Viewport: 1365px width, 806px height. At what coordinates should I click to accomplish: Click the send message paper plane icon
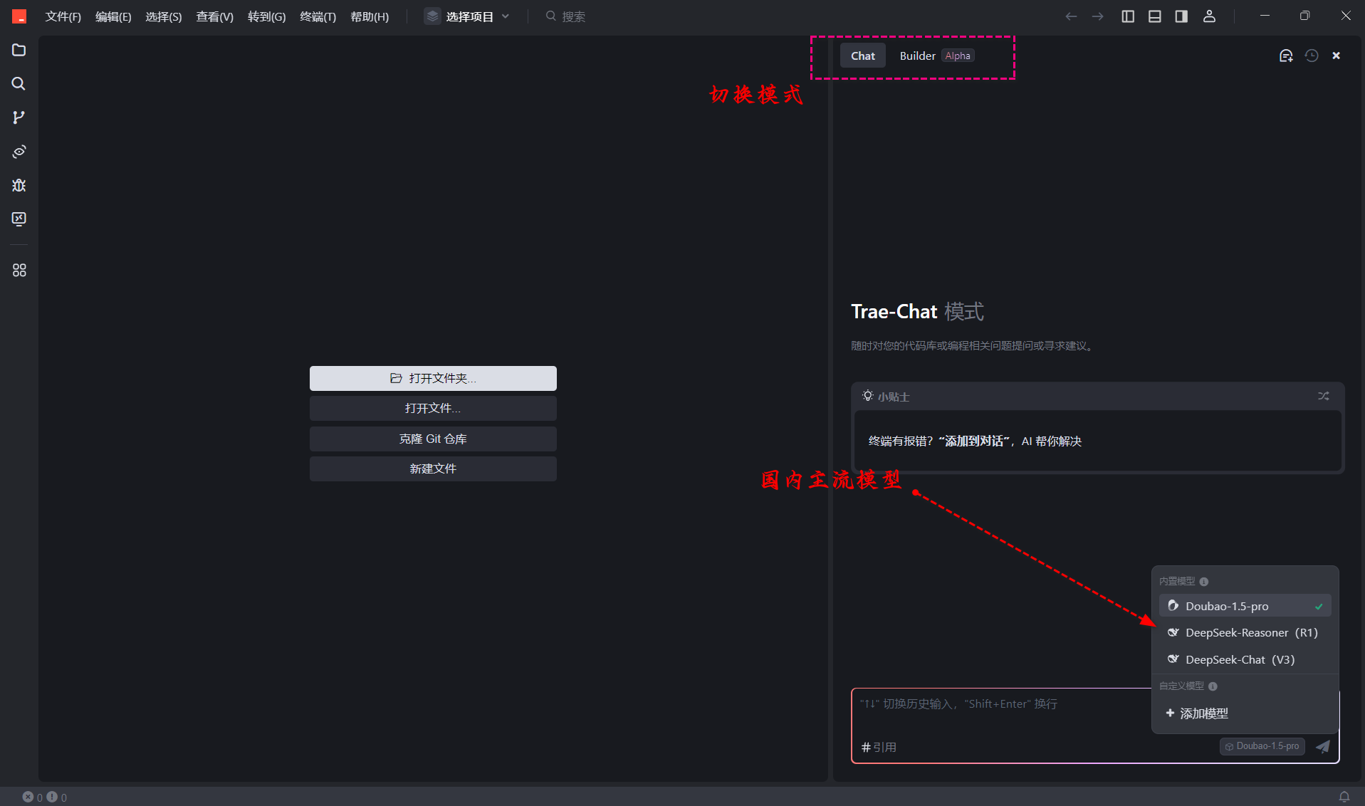[1323, 746]
